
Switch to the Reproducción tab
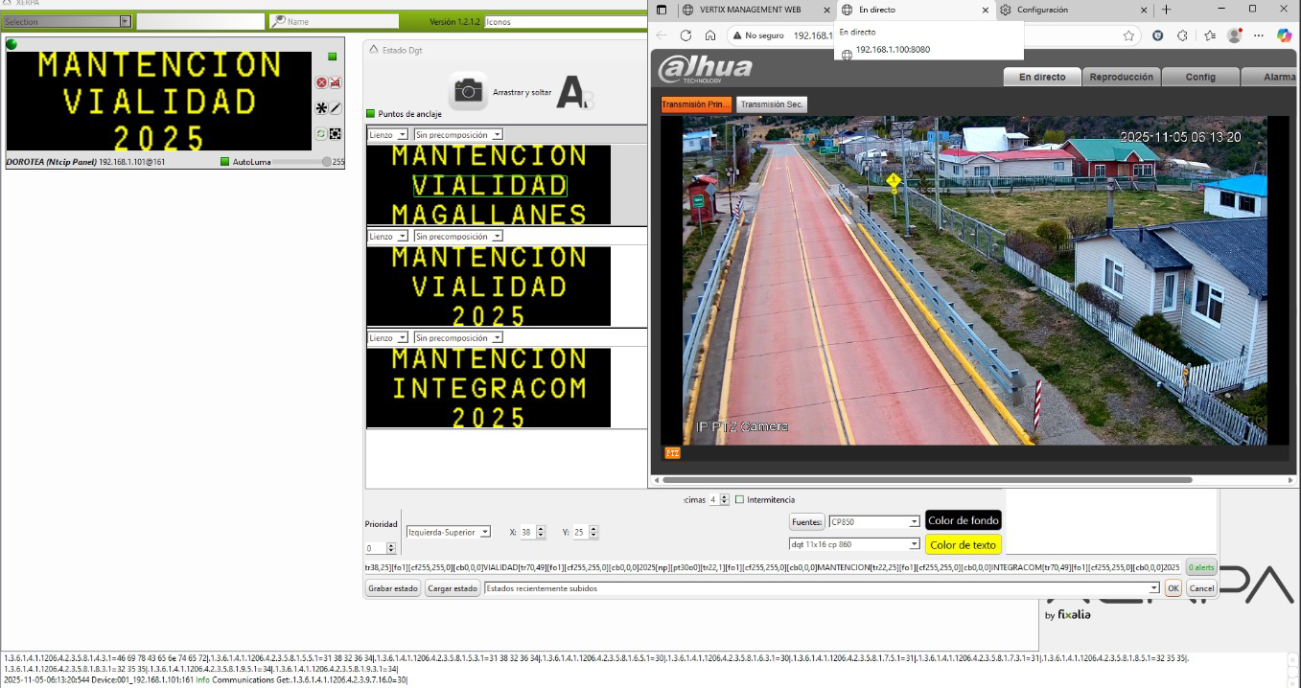(x=1123, y=77)
